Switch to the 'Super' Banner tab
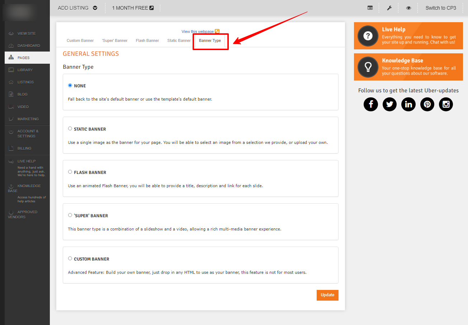 (115, 40)
